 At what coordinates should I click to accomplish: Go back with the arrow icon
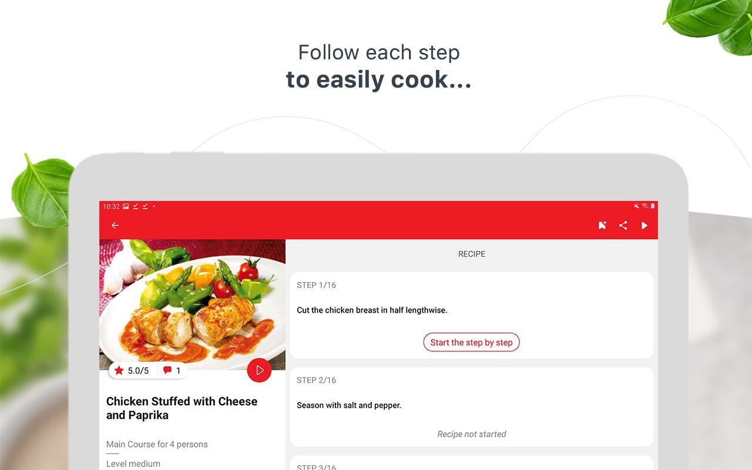click(115, 225)
